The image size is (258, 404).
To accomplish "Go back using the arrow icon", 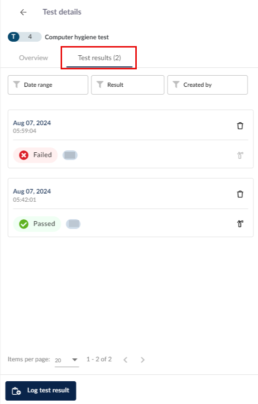I will pyautogui.click(x=23, y=12).
